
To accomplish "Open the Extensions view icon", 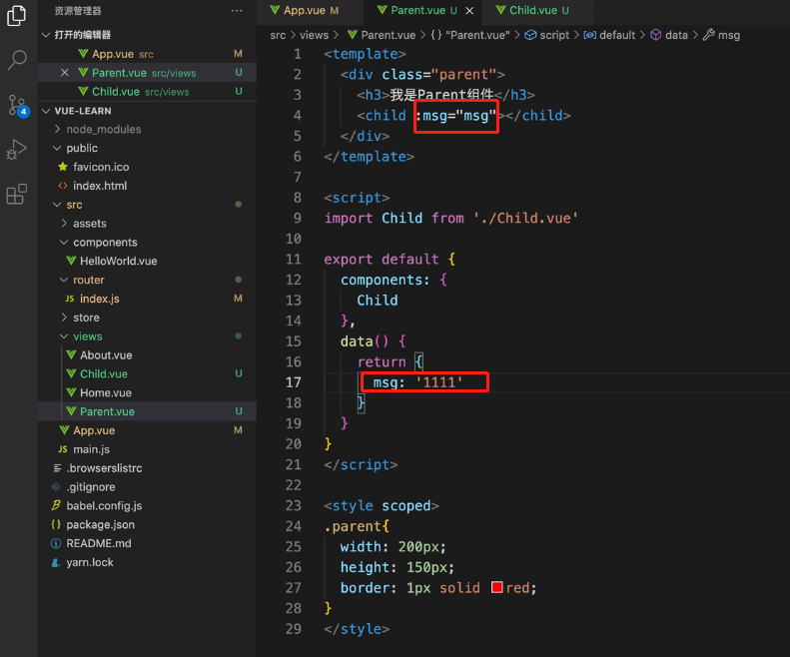I will pyautogui.click(x=17, y=194).
